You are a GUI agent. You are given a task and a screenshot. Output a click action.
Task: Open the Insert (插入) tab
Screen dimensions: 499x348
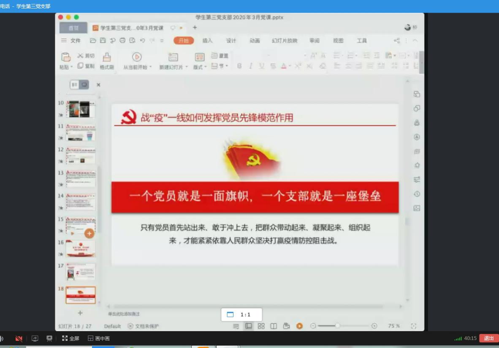(207, 40)
